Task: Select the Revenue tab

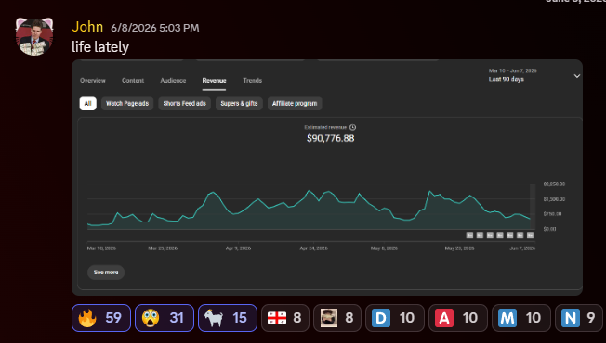Action: 214,80
